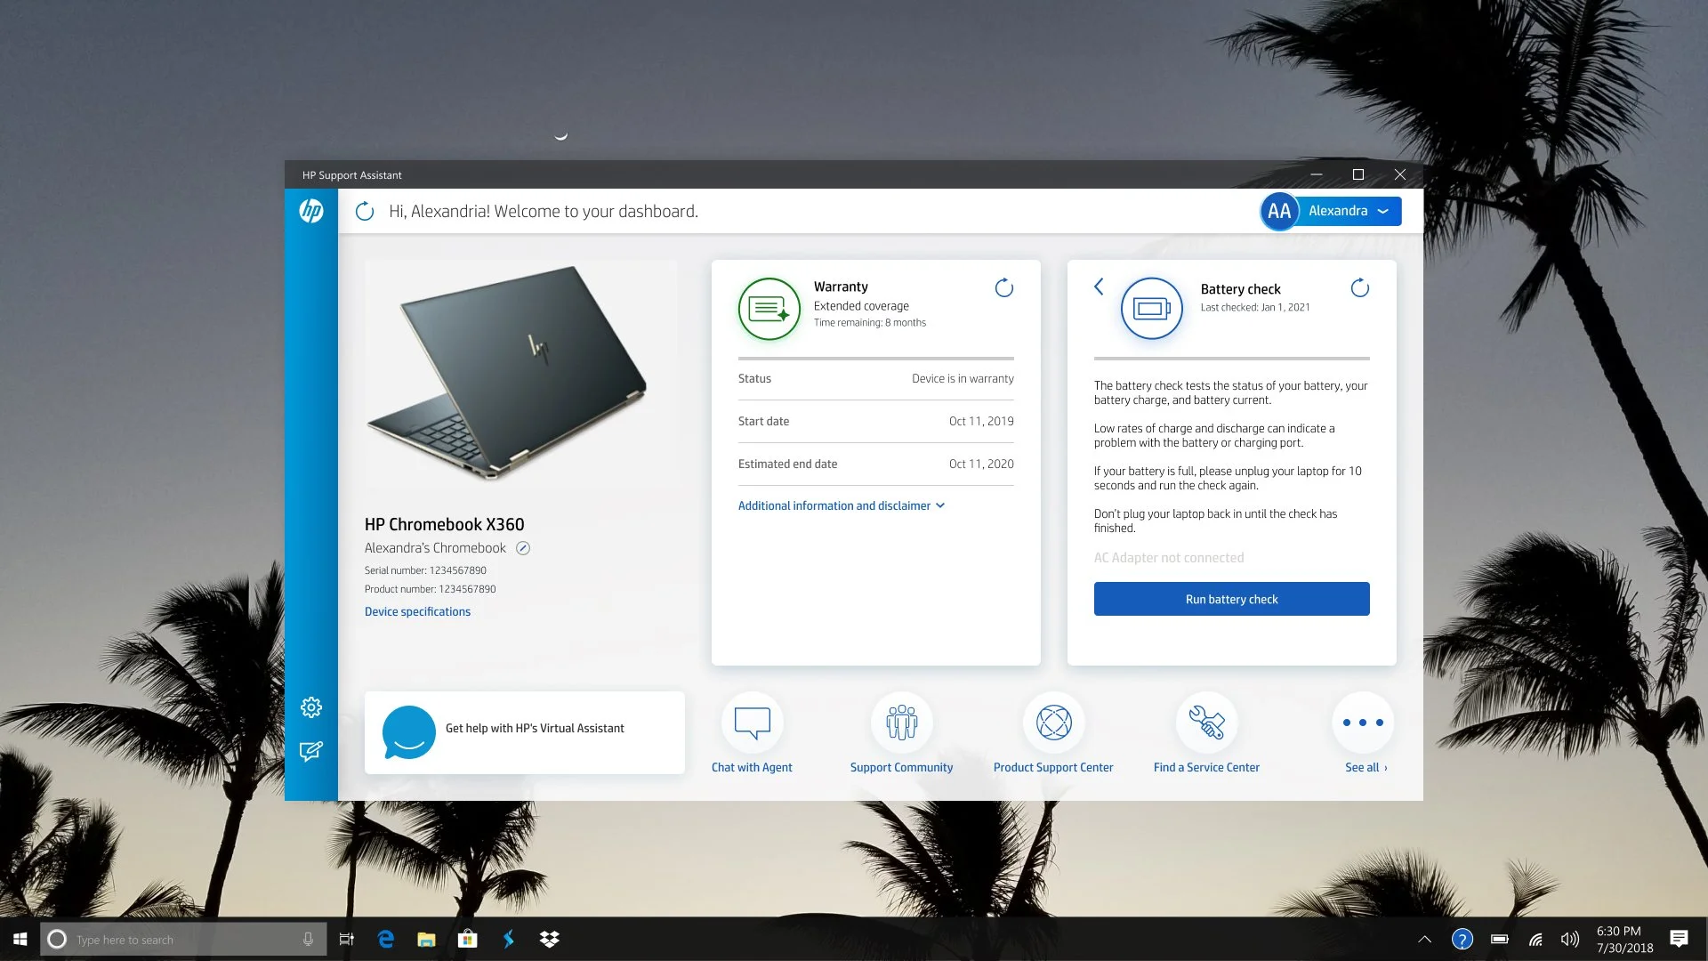Expand the Alexandra account dropdown
Screen dimensions: 1708x961
[x=1349, y=212]
